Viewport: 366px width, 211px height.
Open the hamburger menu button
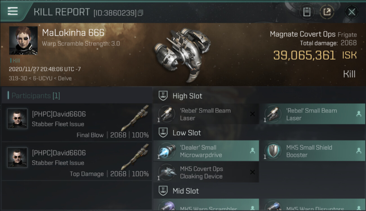click(x=13, y=11)
